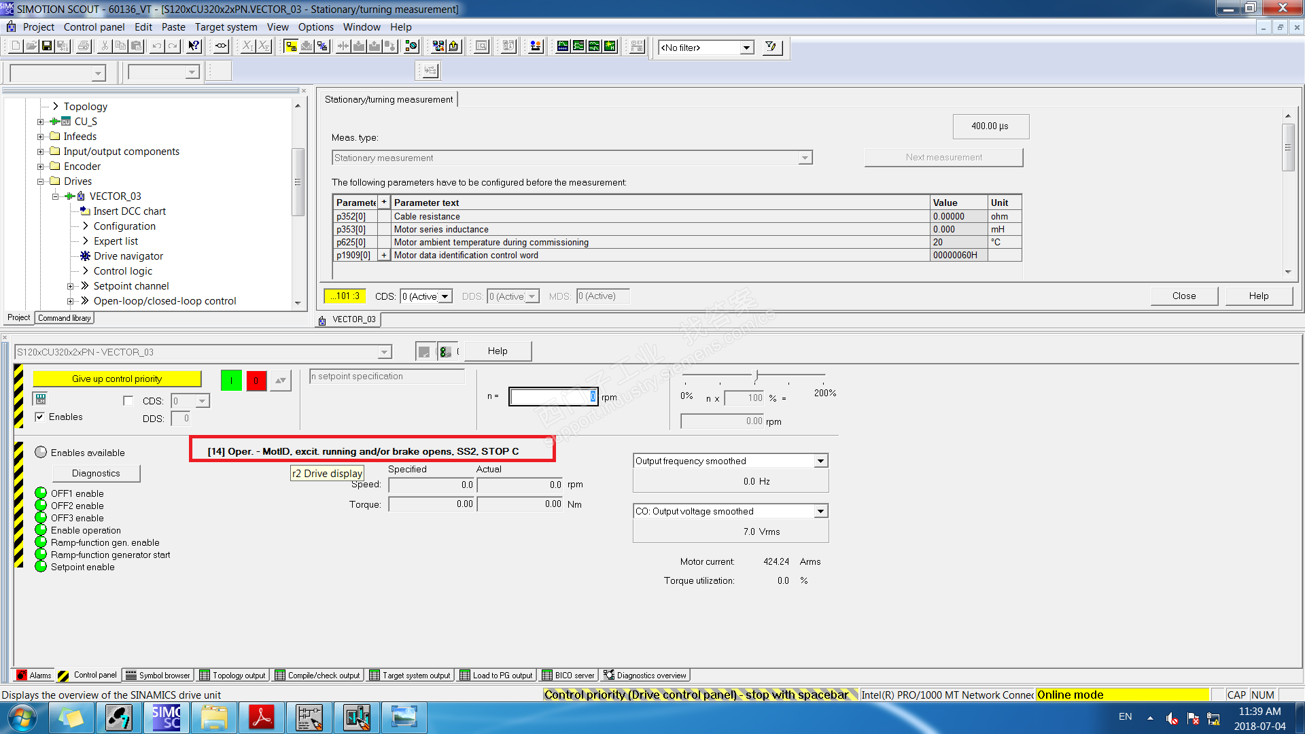The height and width of the screenshot is (734, 1305).
Task: Open Drive navigator in project tree
Action: [128, 256]
